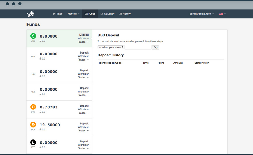Click Withdraw for LTC
This screenshot has height=155, width=253.
coord(83,145)
